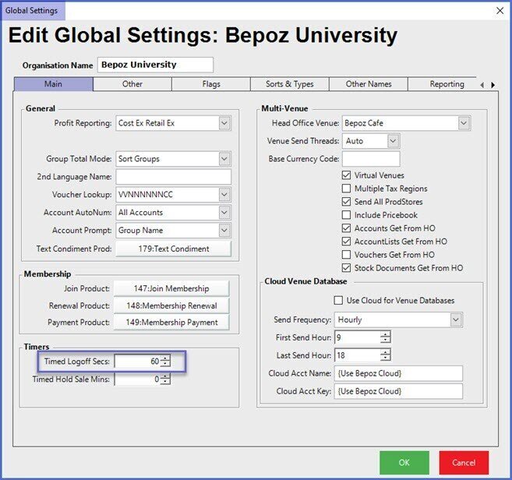512x480 pixels.
Task: Decrease Timed Hold Sale Mins value
Action: pos(165,383)
